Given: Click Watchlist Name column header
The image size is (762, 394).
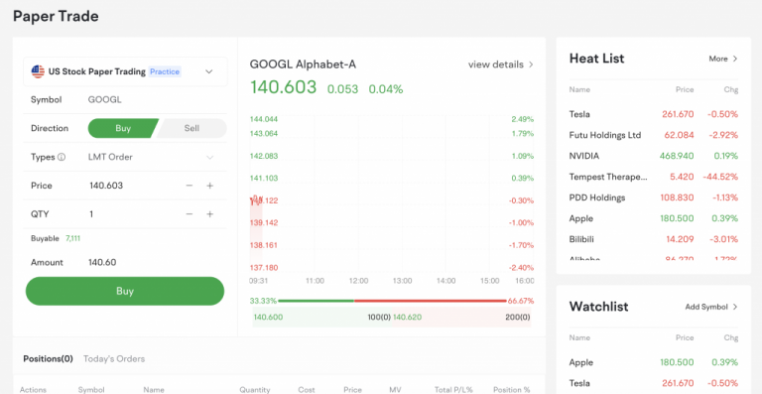Looking at the screenshot, I should 579,337.
